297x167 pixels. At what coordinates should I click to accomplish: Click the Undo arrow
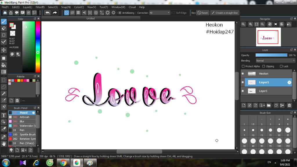(48, 13)
